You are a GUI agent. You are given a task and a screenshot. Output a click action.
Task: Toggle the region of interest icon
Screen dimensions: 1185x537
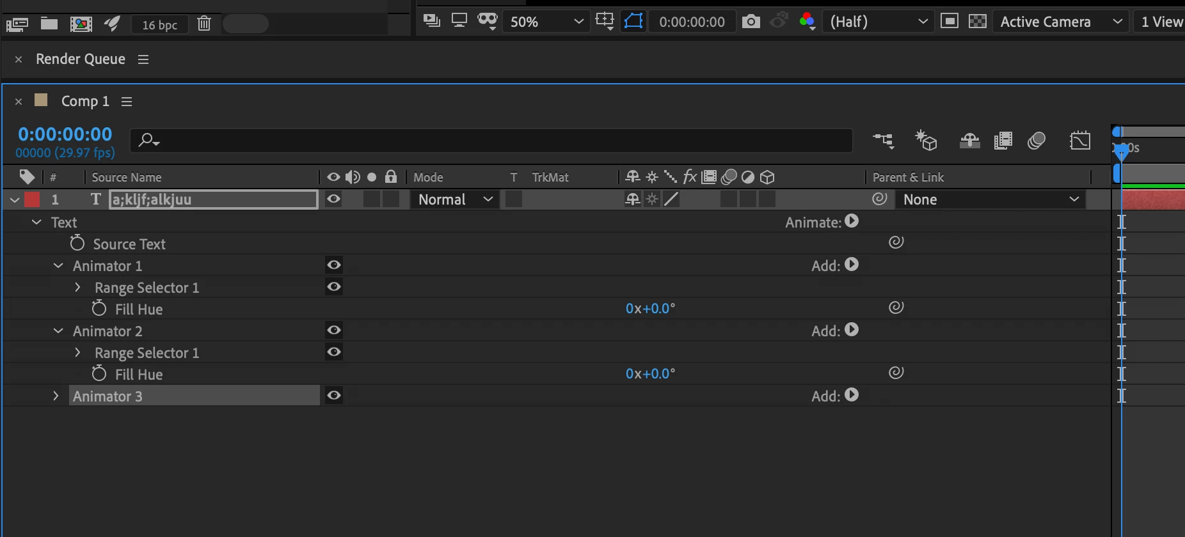tap(950, 21)
